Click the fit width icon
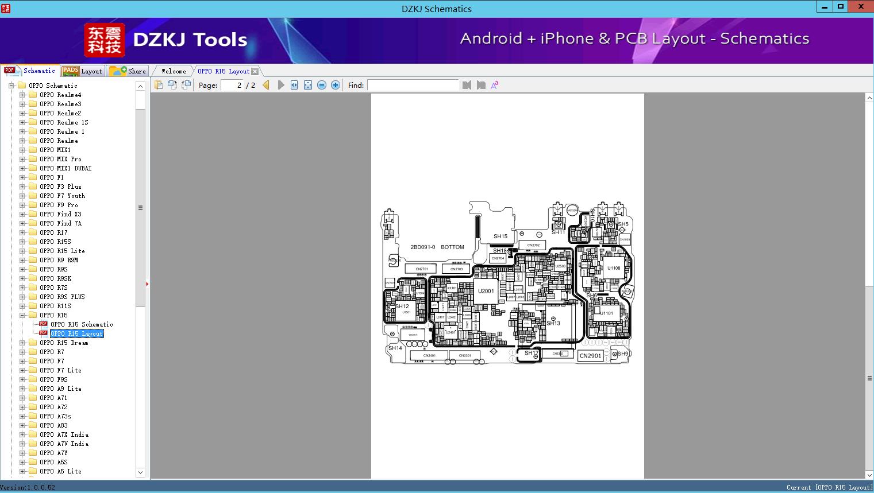The width and height of the screenshot is (874, 493). pyautogui.click(x=294, y=85)
